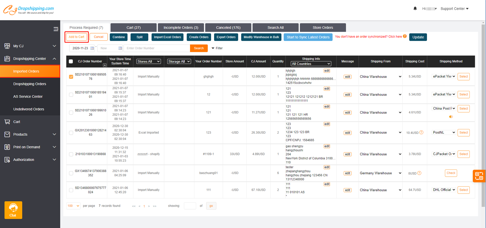This screenshot has height=228, width=486.
Task: Click the orange help question mark icon
Action: (x=405, y=36)
